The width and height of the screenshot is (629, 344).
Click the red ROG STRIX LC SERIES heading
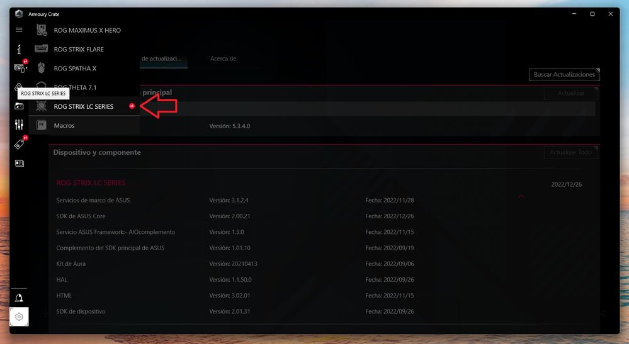pyautogui.click(x=91, y=182)
